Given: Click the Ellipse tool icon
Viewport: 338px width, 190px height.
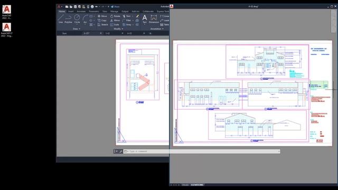Looking at the screenshot, I should (x=91, y=21).
